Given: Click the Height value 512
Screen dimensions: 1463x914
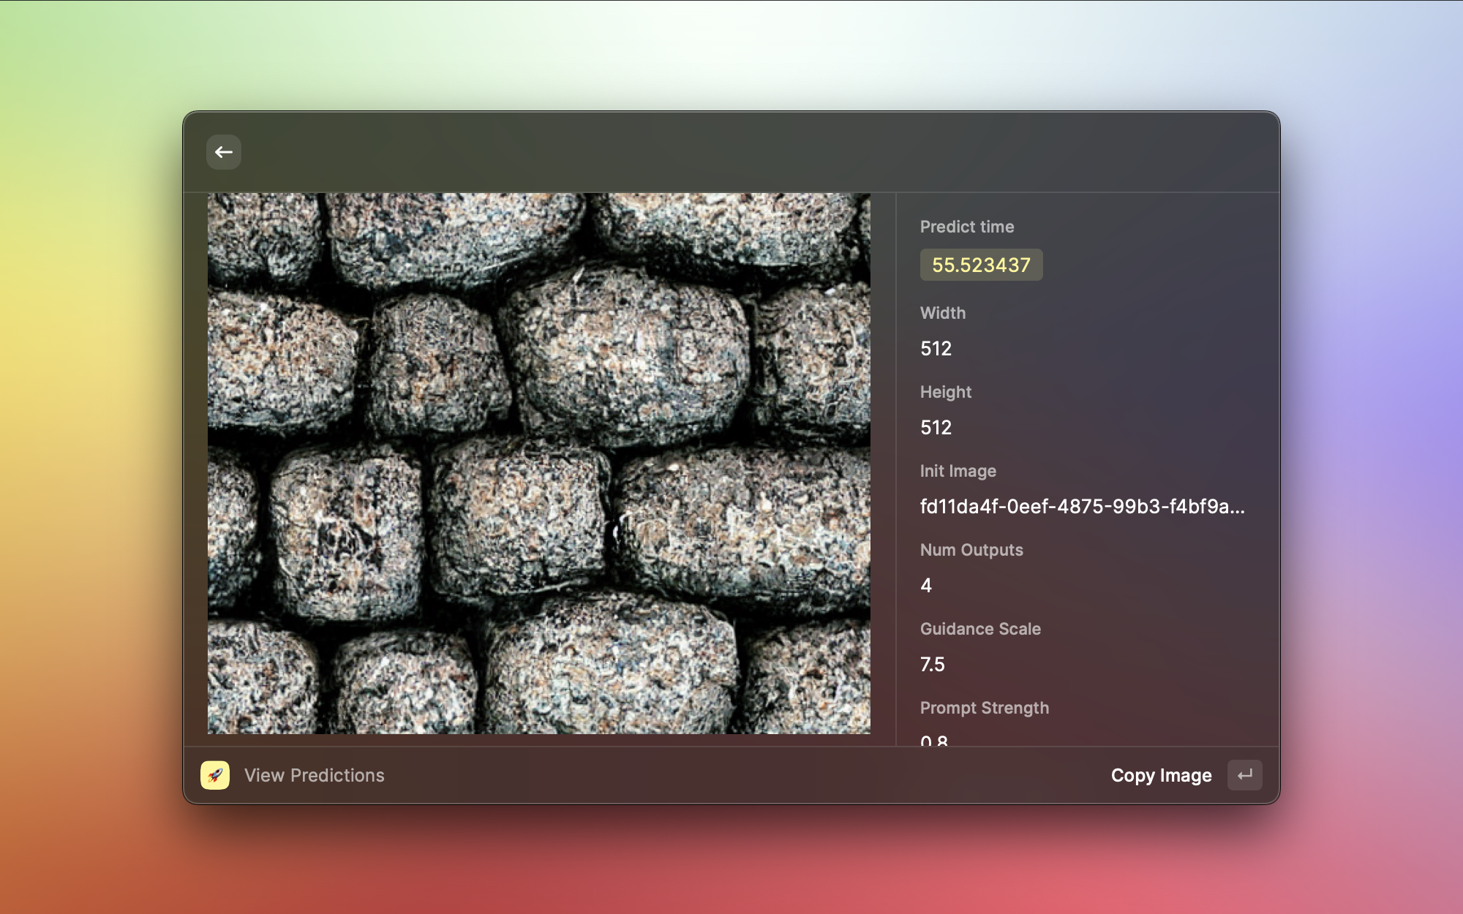Looking at the screenshot, I should [x=936, y=428].
